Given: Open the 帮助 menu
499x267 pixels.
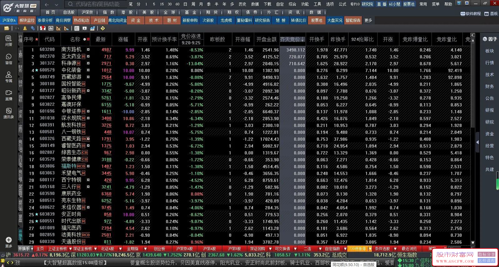Looking at the screenshot, I should pyautogui.click(x=448, y=4).
